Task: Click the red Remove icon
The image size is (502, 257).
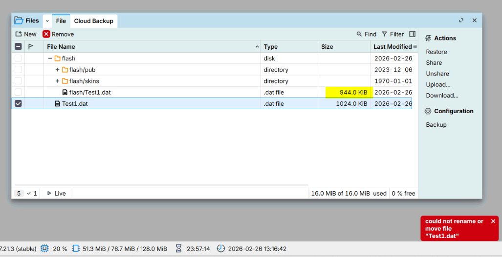Action: pyautogui.click(x=46, y=34)
